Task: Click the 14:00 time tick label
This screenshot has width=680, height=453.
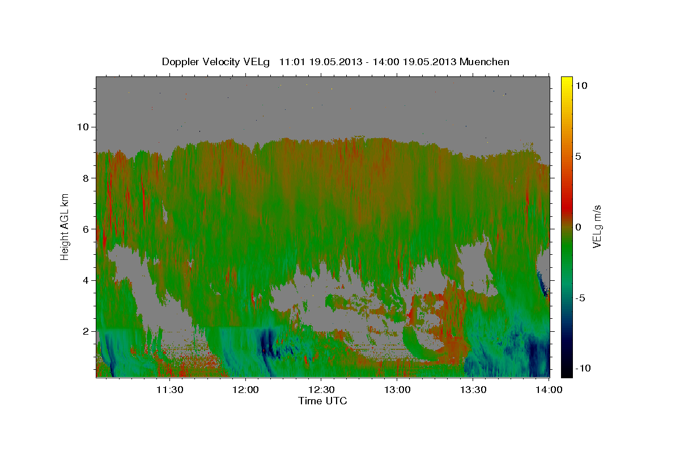Action: 549,390
